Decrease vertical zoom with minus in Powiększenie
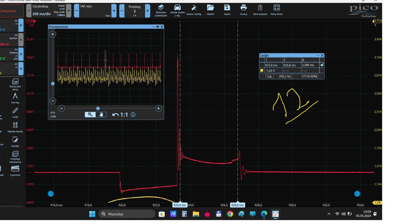 (53, 101)
